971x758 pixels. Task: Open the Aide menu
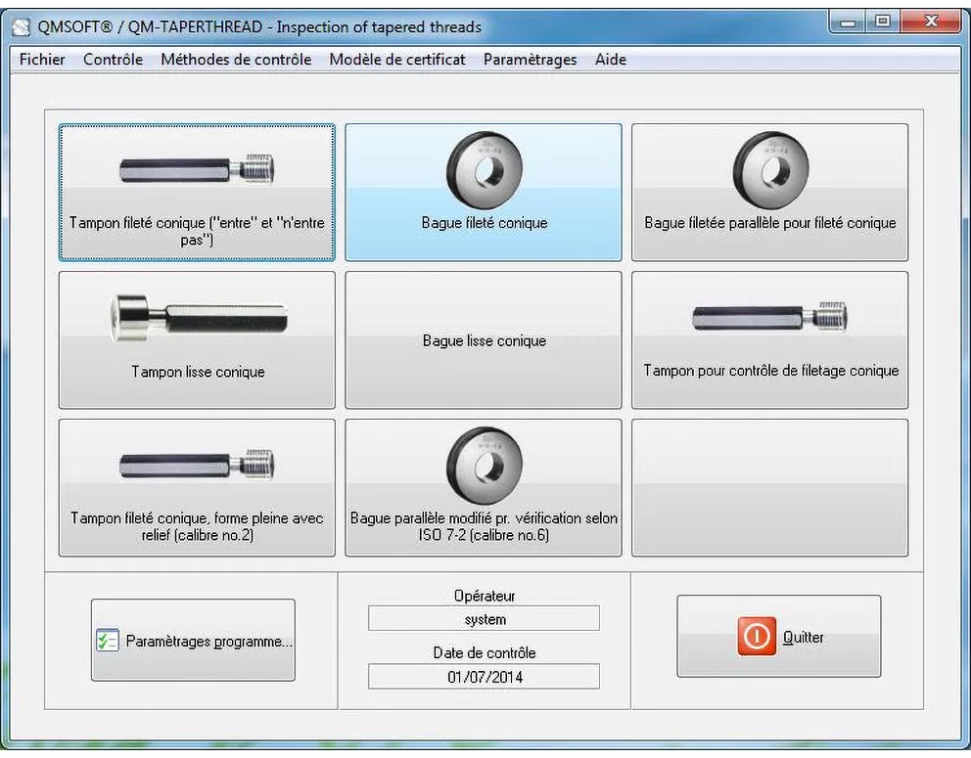pos(611,60)
